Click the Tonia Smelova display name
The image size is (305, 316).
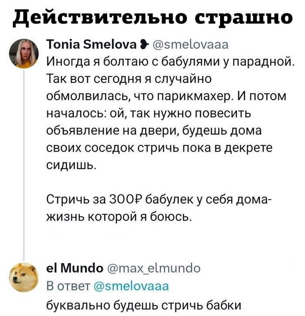91,44
